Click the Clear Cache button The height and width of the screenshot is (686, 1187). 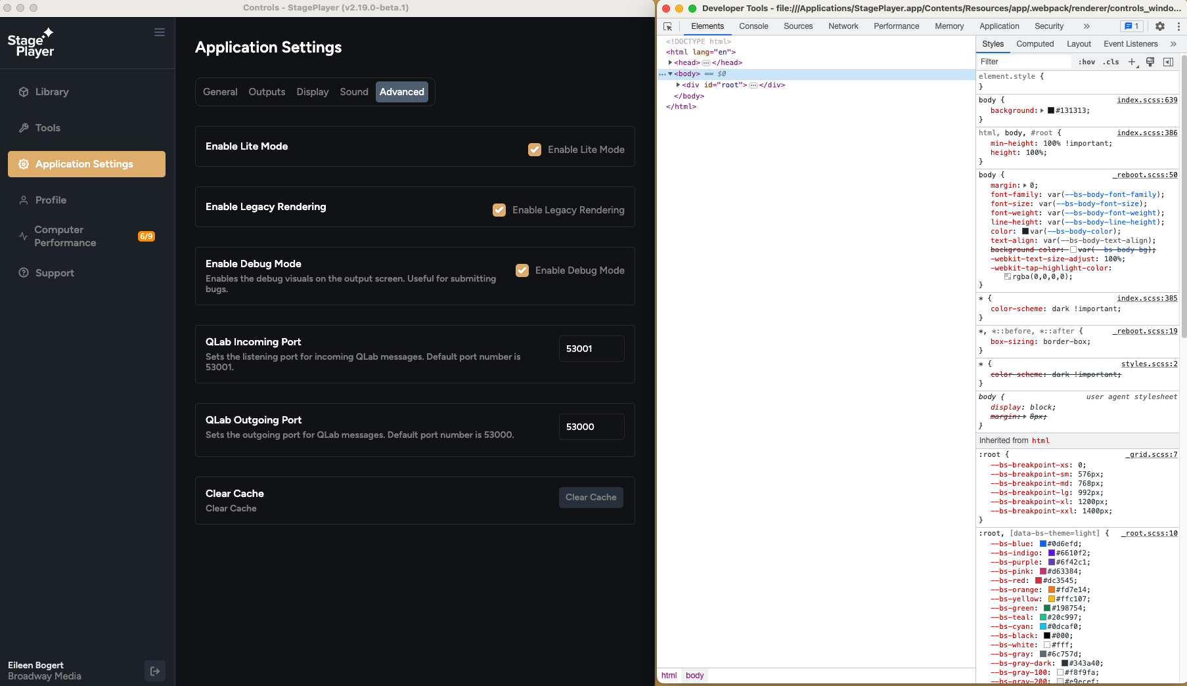tap(591, 498)
